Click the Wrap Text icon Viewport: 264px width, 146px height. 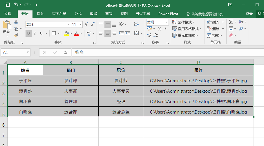[x=136, y=24]
